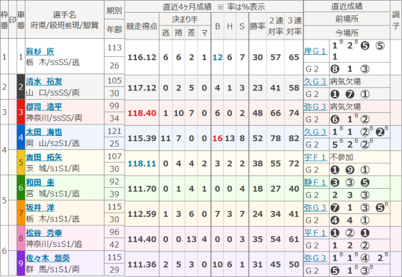Click the 差 column header
The width and height of the screenshot is (402, 277).
tap(191, 33)
